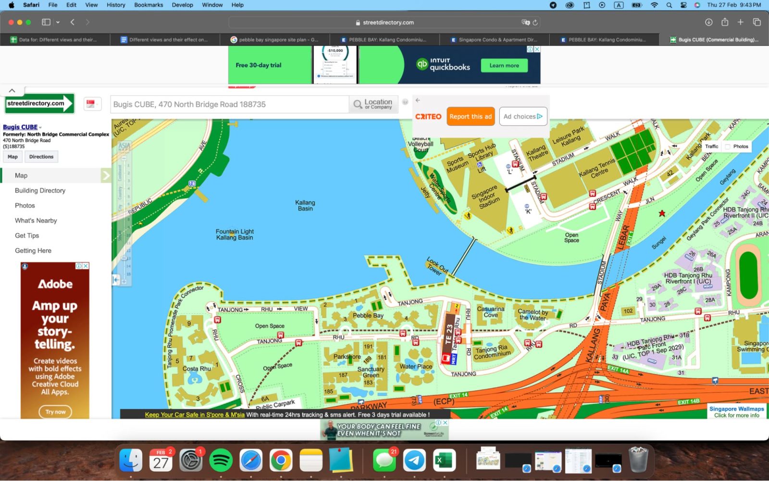Click the Location or Company search button
Viewport: 769px width, 481px height.
coord(373,104)
